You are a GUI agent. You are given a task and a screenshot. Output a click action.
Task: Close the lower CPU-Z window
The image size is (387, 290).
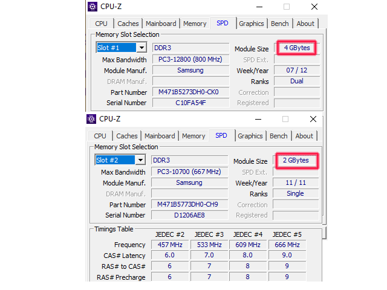tap(313, 120)
